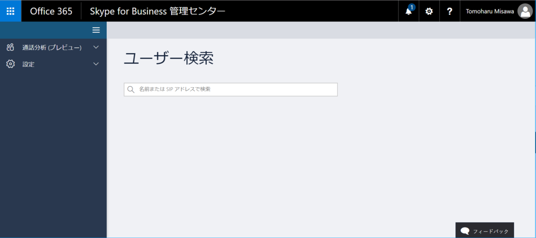Open Tomoharu Misawa account menu
Image resolution: width=536 pixels, height=238 pixels.
[498, 11]
